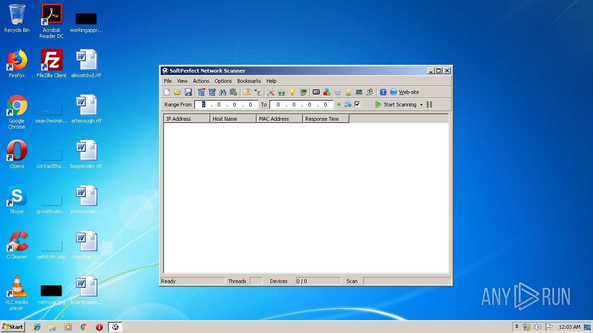Launch Internet Explorer from the taskbar
Screen dimensions: 593x333
coord(37,327)
